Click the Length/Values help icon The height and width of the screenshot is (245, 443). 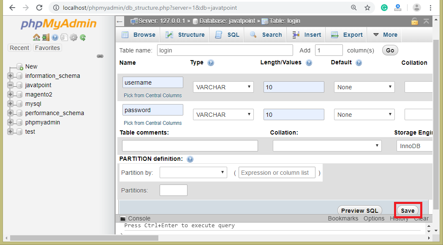coord(309,63)
